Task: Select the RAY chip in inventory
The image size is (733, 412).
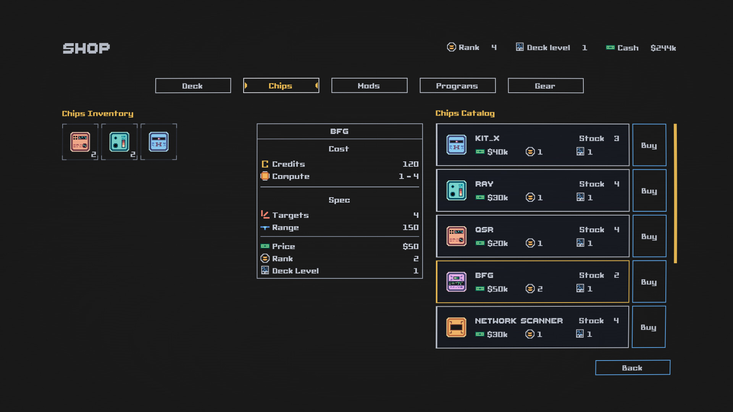Action: pyautogui.click(x=119, y=142)
